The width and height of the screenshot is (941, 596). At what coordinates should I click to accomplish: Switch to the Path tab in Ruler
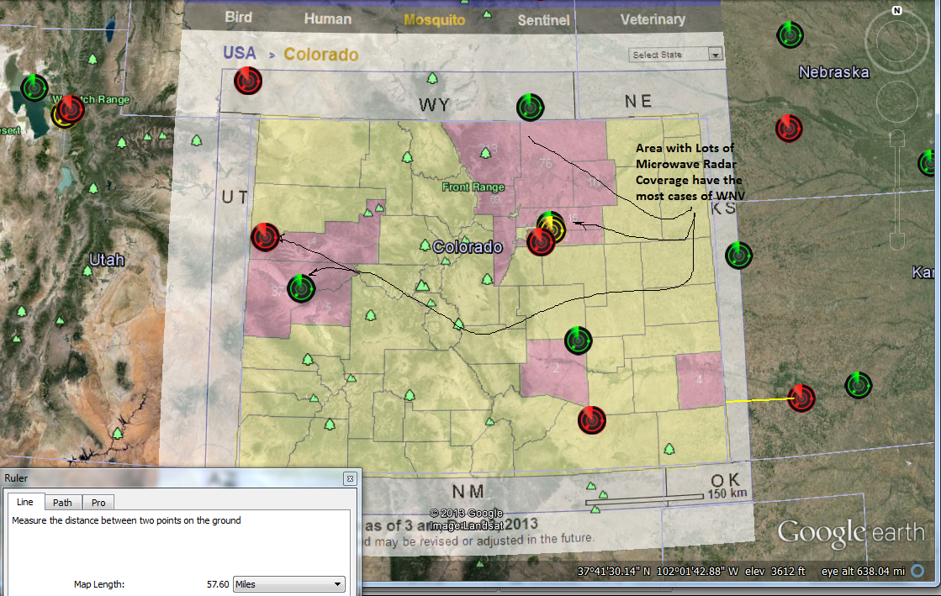tap(63, 503)
